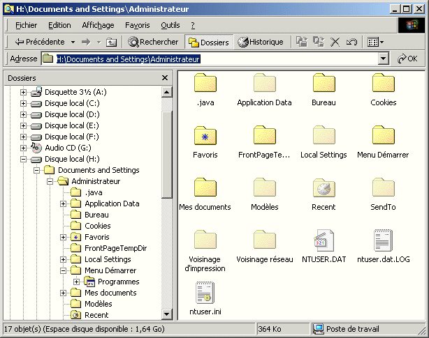Toggle the Rechercher search pane
The height and width of the screenshot is (338, 429).
pos(153,42)
